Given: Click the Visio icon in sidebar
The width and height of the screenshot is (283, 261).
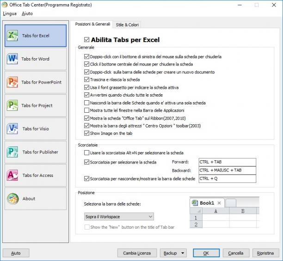Looking at the screenshot, I should tap(12, 128).
